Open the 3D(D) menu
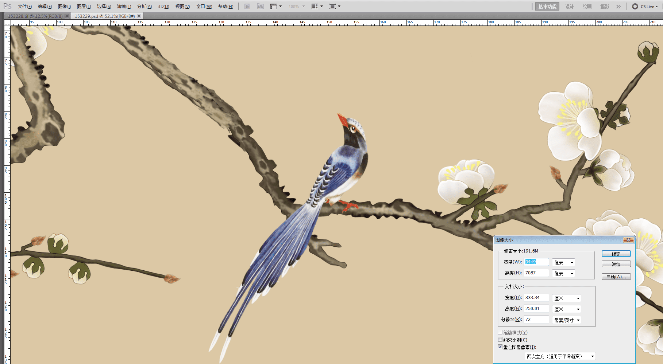 163,7
